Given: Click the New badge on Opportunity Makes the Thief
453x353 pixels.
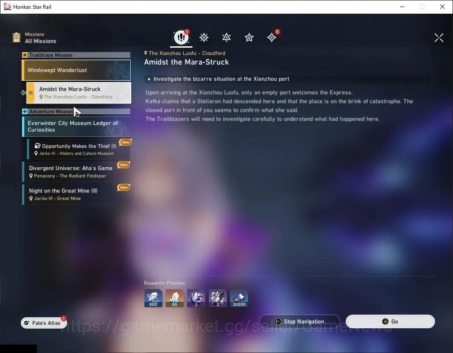Looking at the screenshot, I should point(125,142).
